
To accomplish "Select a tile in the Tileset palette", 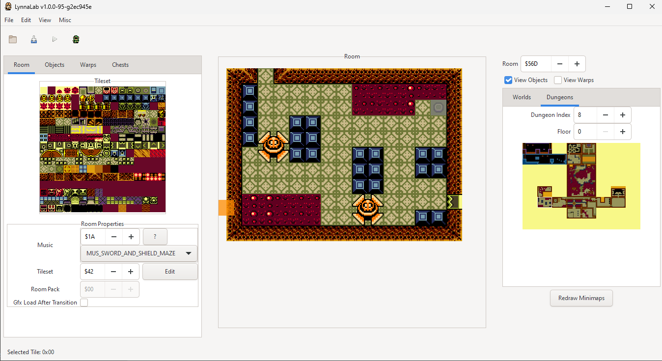I will (x=103, y=149).
